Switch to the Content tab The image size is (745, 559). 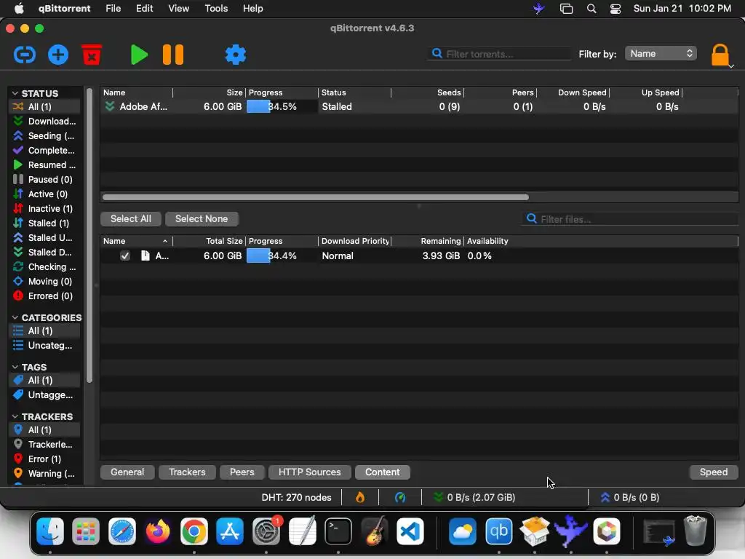coord(383,472)
